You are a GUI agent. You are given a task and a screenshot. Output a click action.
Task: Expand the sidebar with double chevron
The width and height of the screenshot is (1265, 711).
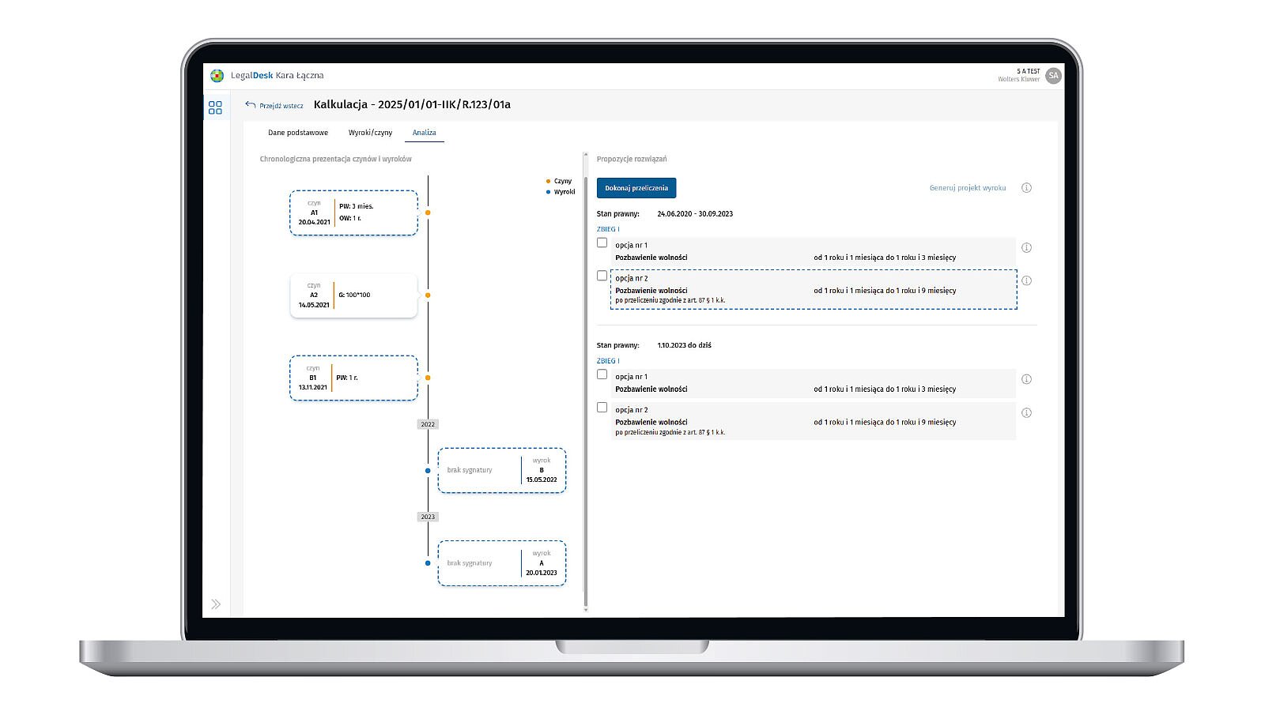click(216, 604)
